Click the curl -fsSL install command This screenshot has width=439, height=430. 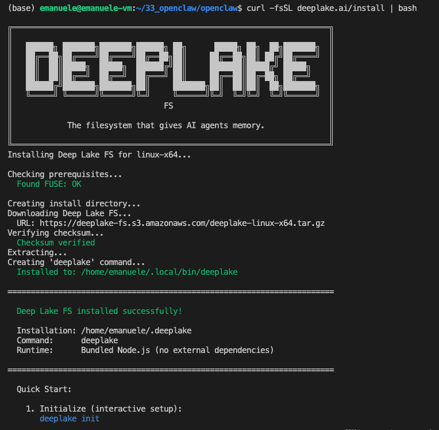[332, 8]
